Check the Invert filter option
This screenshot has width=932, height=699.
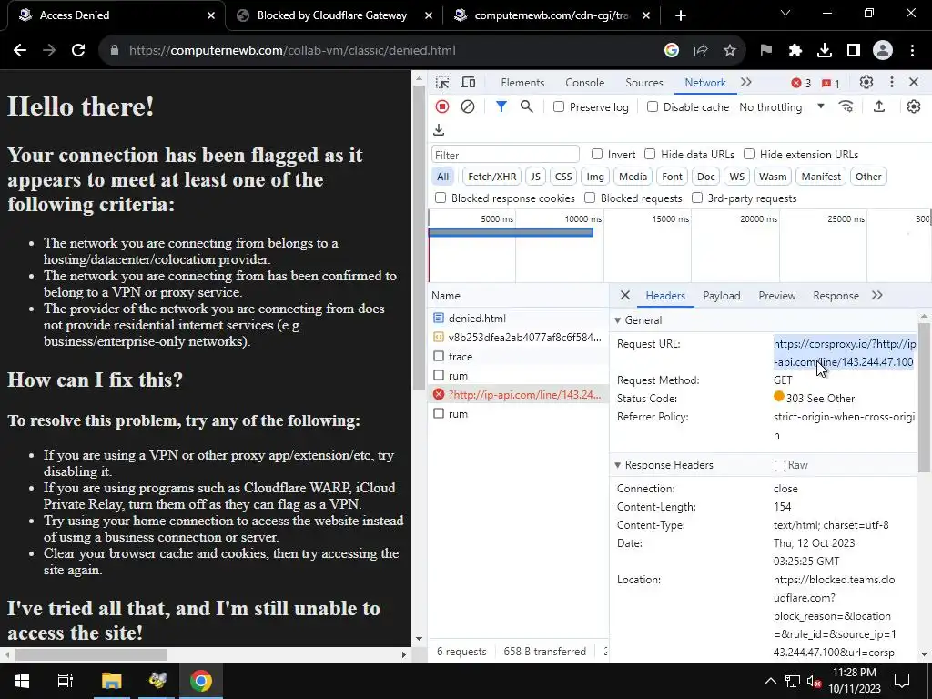(597, 154)
